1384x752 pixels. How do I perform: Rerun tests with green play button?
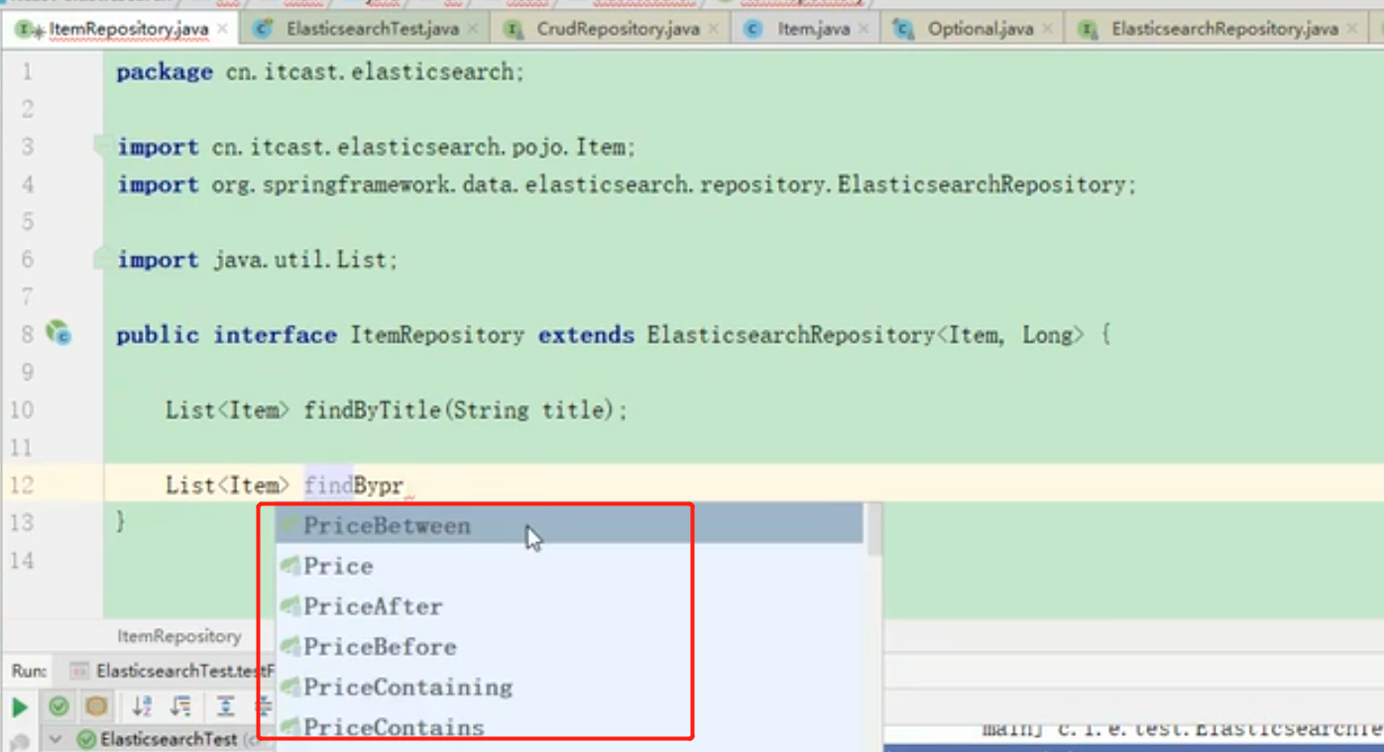(19, 707)
